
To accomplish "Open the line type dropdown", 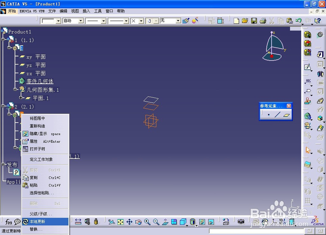I will coord(126,21).
